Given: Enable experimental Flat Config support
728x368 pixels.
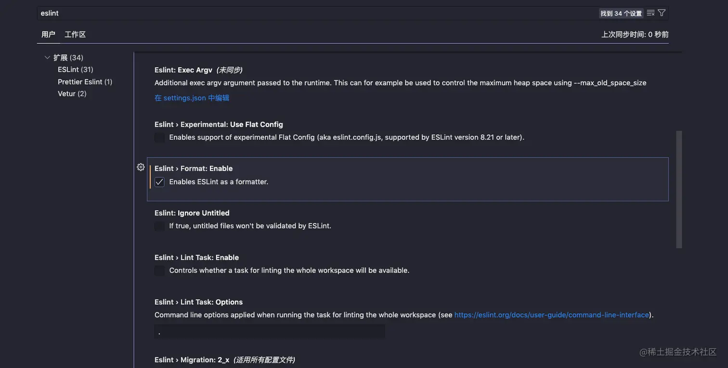Looking at the screenshot, I should pyautogui.click(x=159, y=137).
